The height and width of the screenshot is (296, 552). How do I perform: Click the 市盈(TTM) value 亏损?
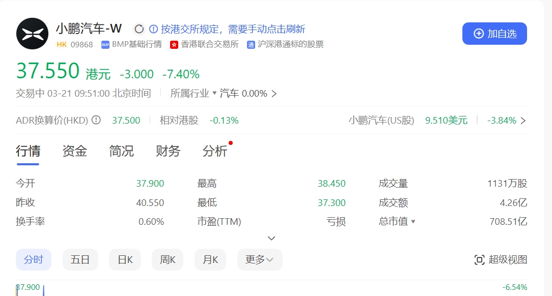(336, 221)
